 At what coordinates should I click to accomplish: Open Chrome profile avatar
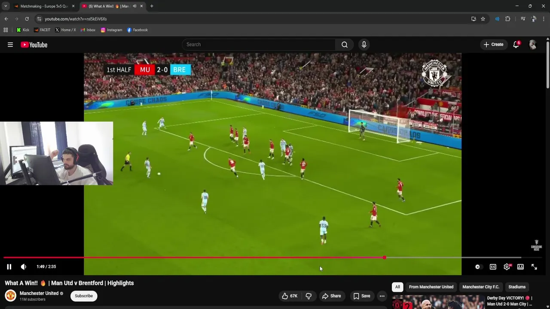tap(534, 19)
